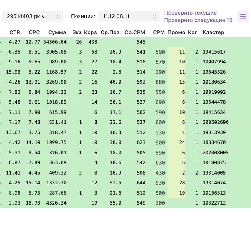Click the sum value 4326.34
Screen dimensions: 251x225
pyautogui.click(x=56, y=203)
